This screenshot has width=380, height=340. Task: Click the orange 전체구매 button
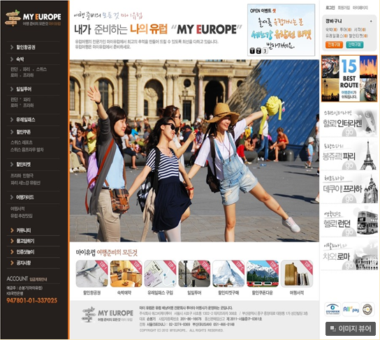(x=334, y=45)
